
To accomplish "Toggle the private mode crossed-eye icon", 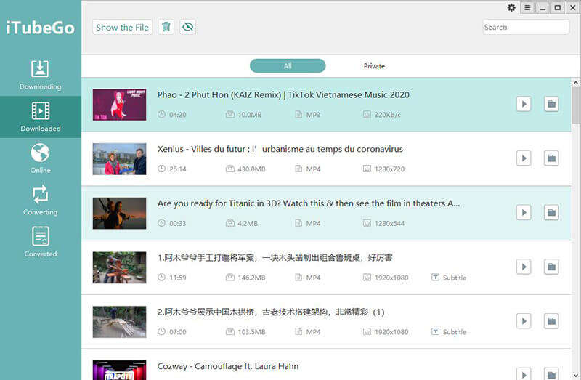I will click(x=188, y=27).
